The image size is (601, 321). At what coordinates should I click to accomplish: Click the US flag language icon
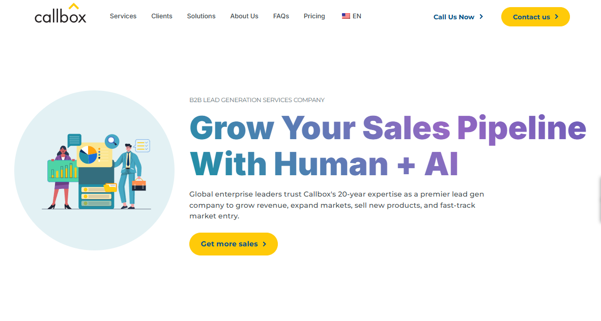point(346,16)
